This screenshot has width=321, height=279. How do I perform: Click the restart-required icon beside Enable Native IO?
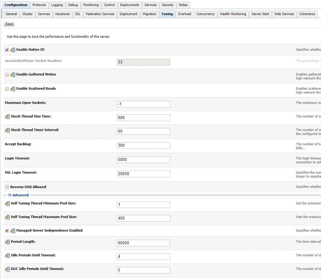point(12,50)
